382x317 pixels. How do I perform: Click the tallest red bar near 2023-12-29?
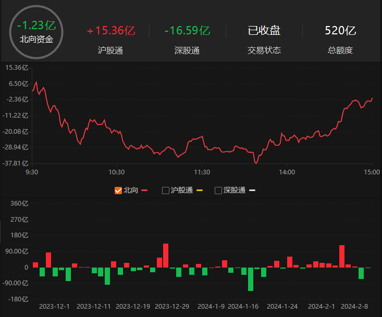coord(166,256)
